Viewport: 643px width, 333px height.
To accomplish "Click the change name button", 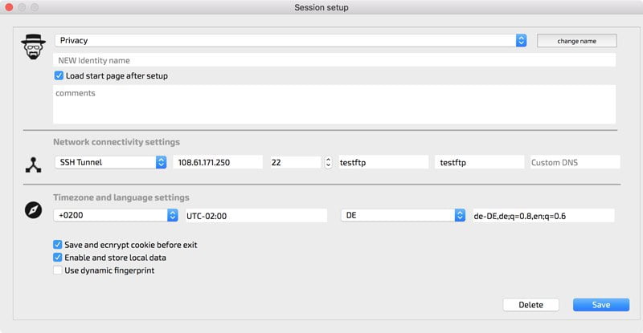I will coord(576,41).
